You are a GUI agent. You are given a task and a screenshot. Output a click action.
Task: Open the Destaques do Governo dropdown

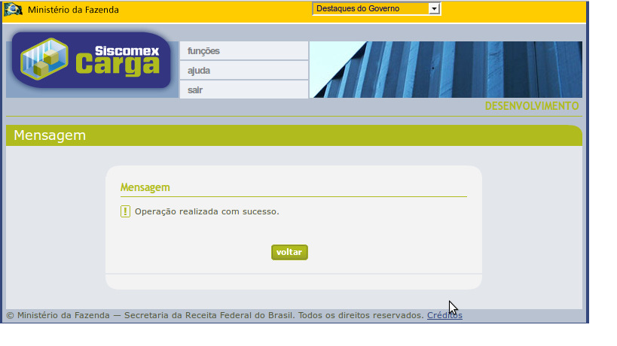coord(377,8)
